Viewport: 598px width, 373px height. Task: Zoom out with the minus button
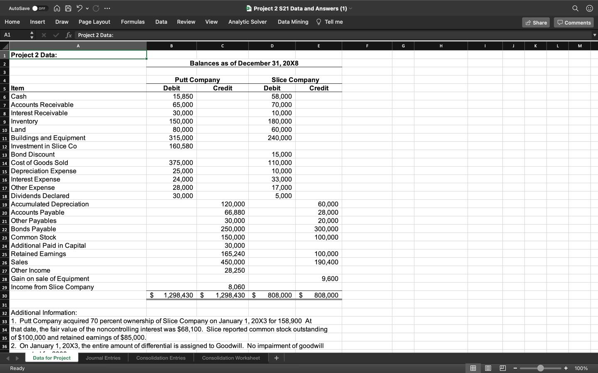[x=515, y=368]
